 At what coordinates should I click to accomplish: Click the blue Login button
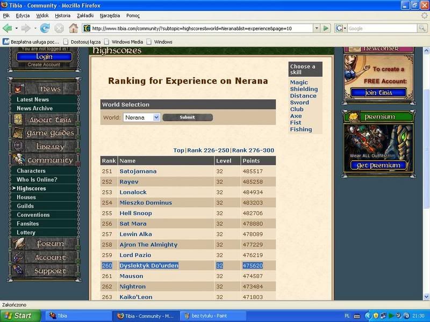(x=44, y=56)
